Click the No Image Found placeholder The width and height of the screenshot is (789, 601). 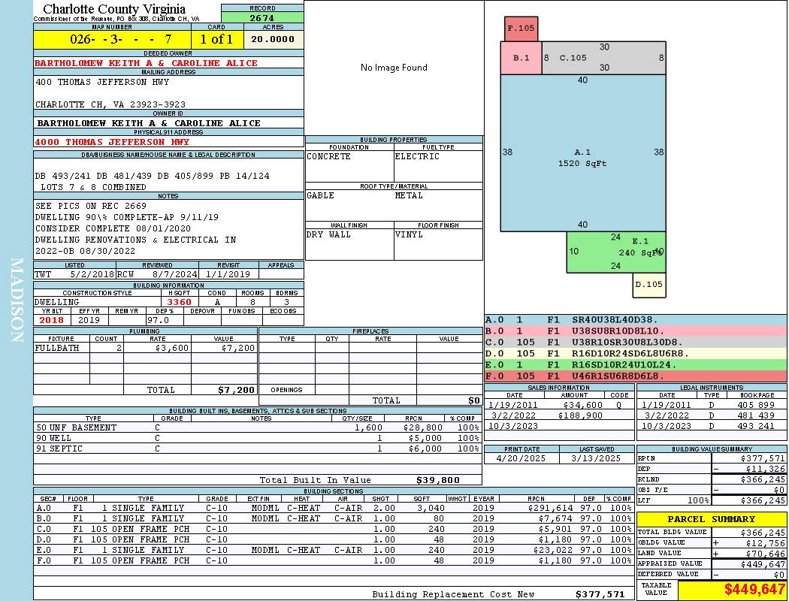tap(394, 68)
